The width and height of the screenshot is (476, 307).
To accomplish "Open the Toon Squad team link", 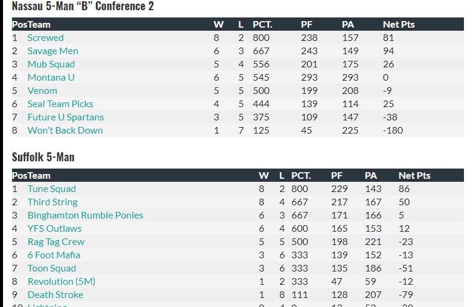I will coord(52,268).
